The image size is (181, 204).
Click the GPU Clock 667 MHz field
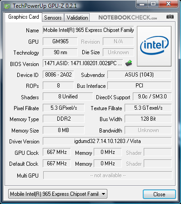tap(57, 152)
